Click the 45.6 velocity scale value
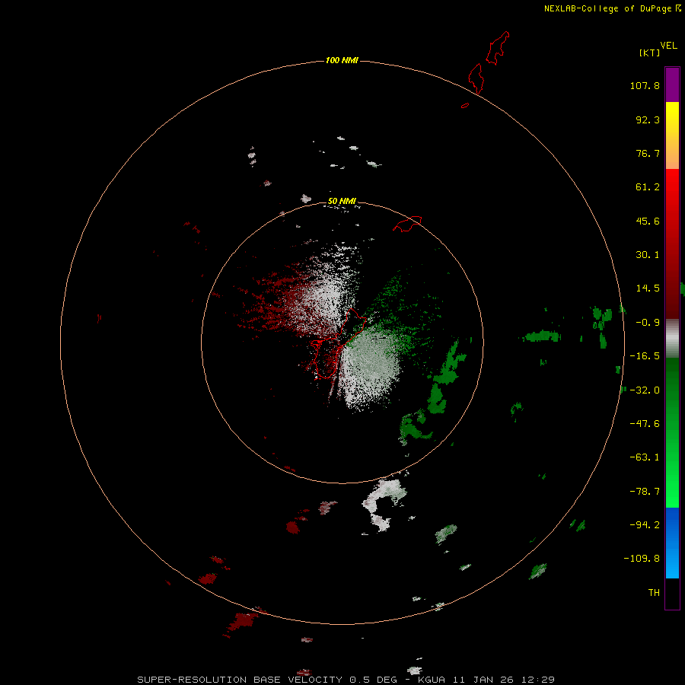 tap(648, 221)
